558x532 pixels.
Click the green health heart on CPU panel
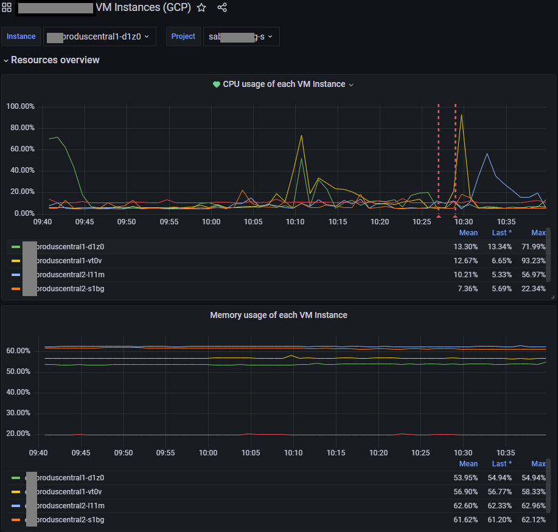[217, 85]
